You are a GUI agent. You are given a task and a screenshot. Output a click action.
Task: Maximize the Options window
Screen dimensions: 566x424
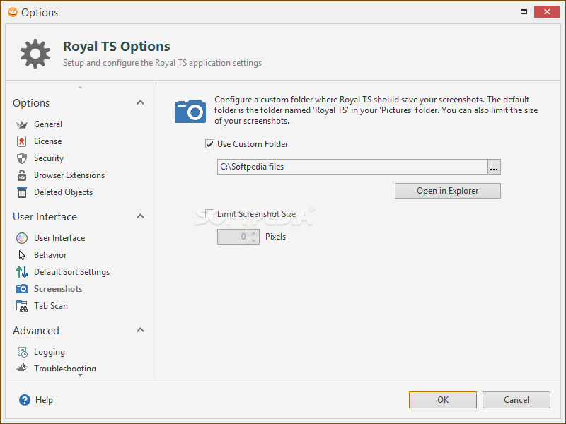coord(524,12)
